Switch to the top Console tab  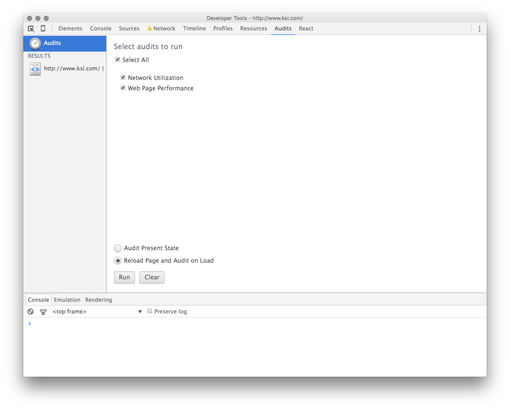tap(101, 29)
